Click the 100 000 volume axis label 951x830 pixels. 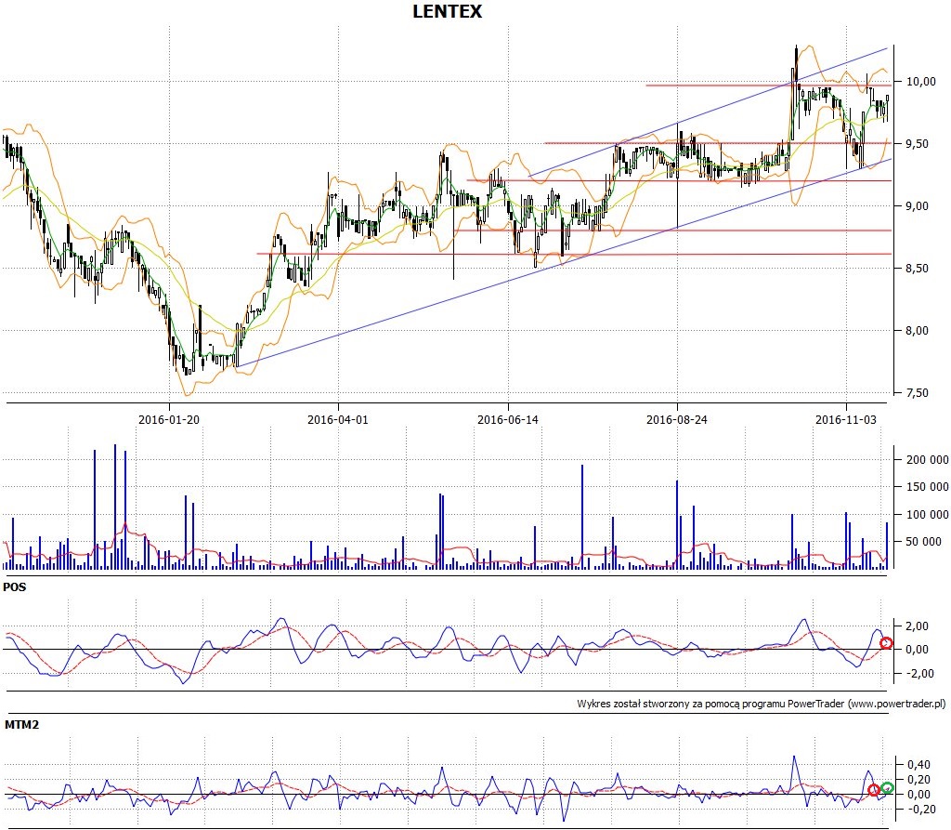click(x=928, y=514)
